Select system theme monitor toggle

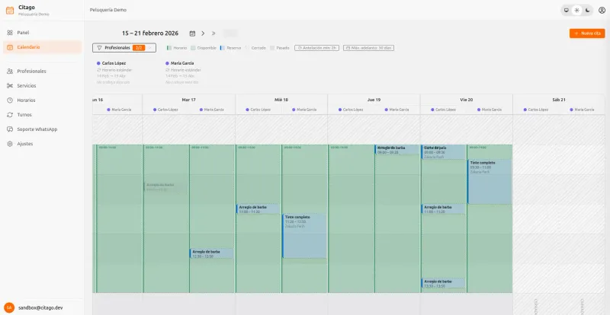(x=566, y=10)
